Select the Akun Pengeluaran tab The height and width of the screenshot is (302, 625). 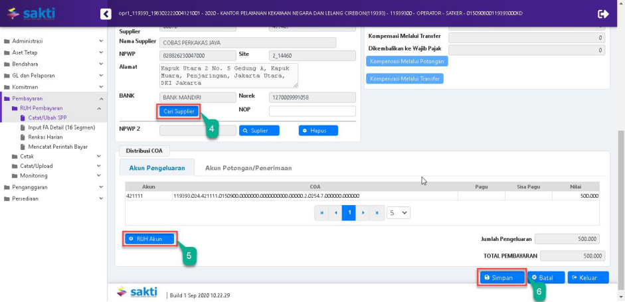coord(157,168)
